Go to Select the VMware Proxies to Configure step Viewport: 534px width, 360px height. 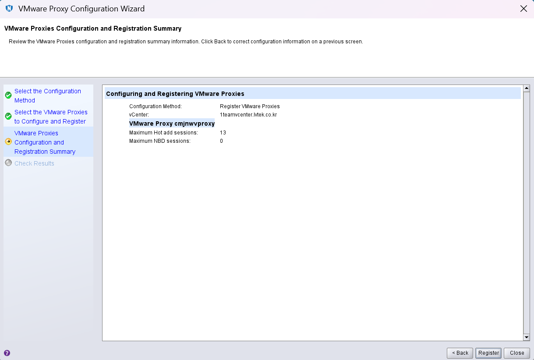(x=51, y=117)
